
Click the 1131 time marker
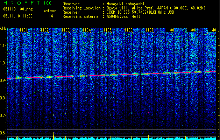[24, 30]
